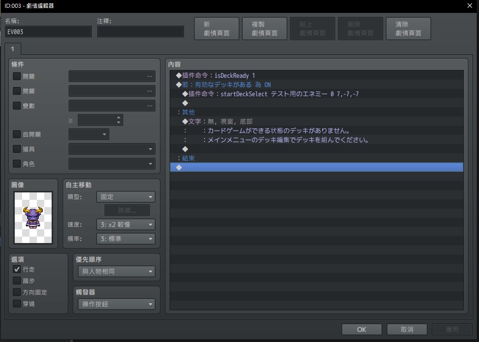Open the 觸發器 trigger dropdown
The height and width of the screenshot is (342, 479).
coord(116,304)
